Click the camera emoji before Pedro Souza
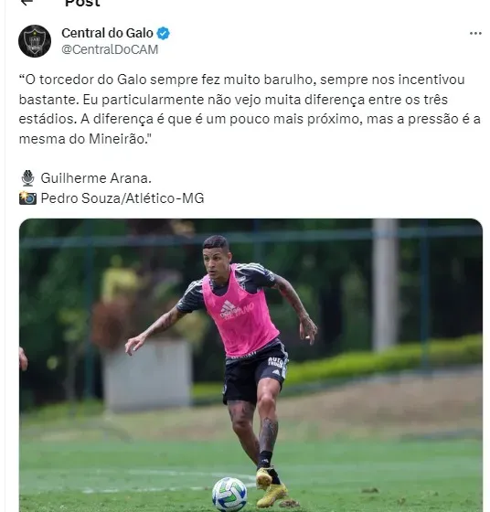This screenshot has height=512, width=490. pyautogui.click(x=27, y=198)
